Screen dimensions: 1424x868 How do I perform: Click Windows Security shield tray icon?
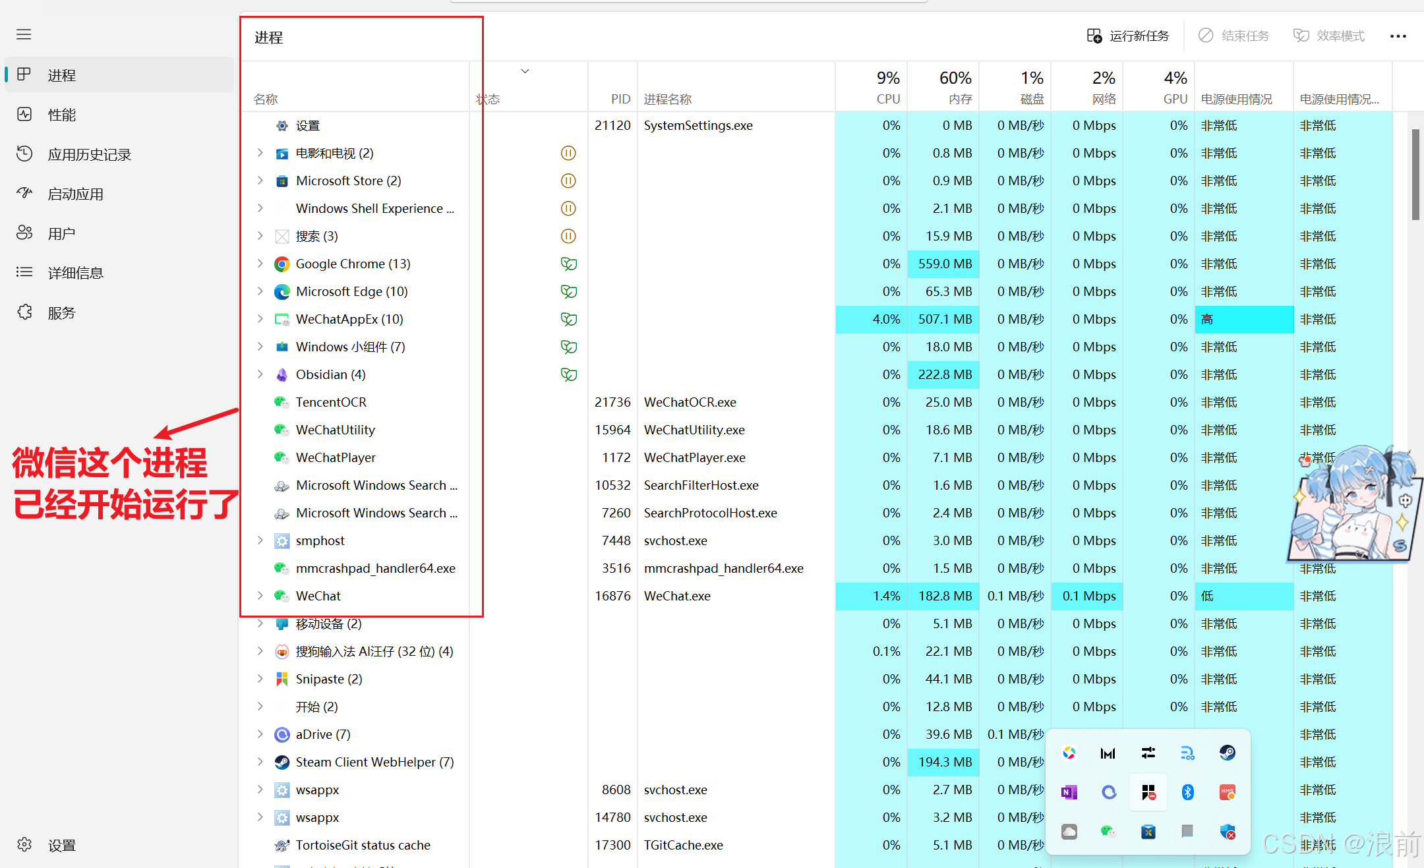(1227, 832)
